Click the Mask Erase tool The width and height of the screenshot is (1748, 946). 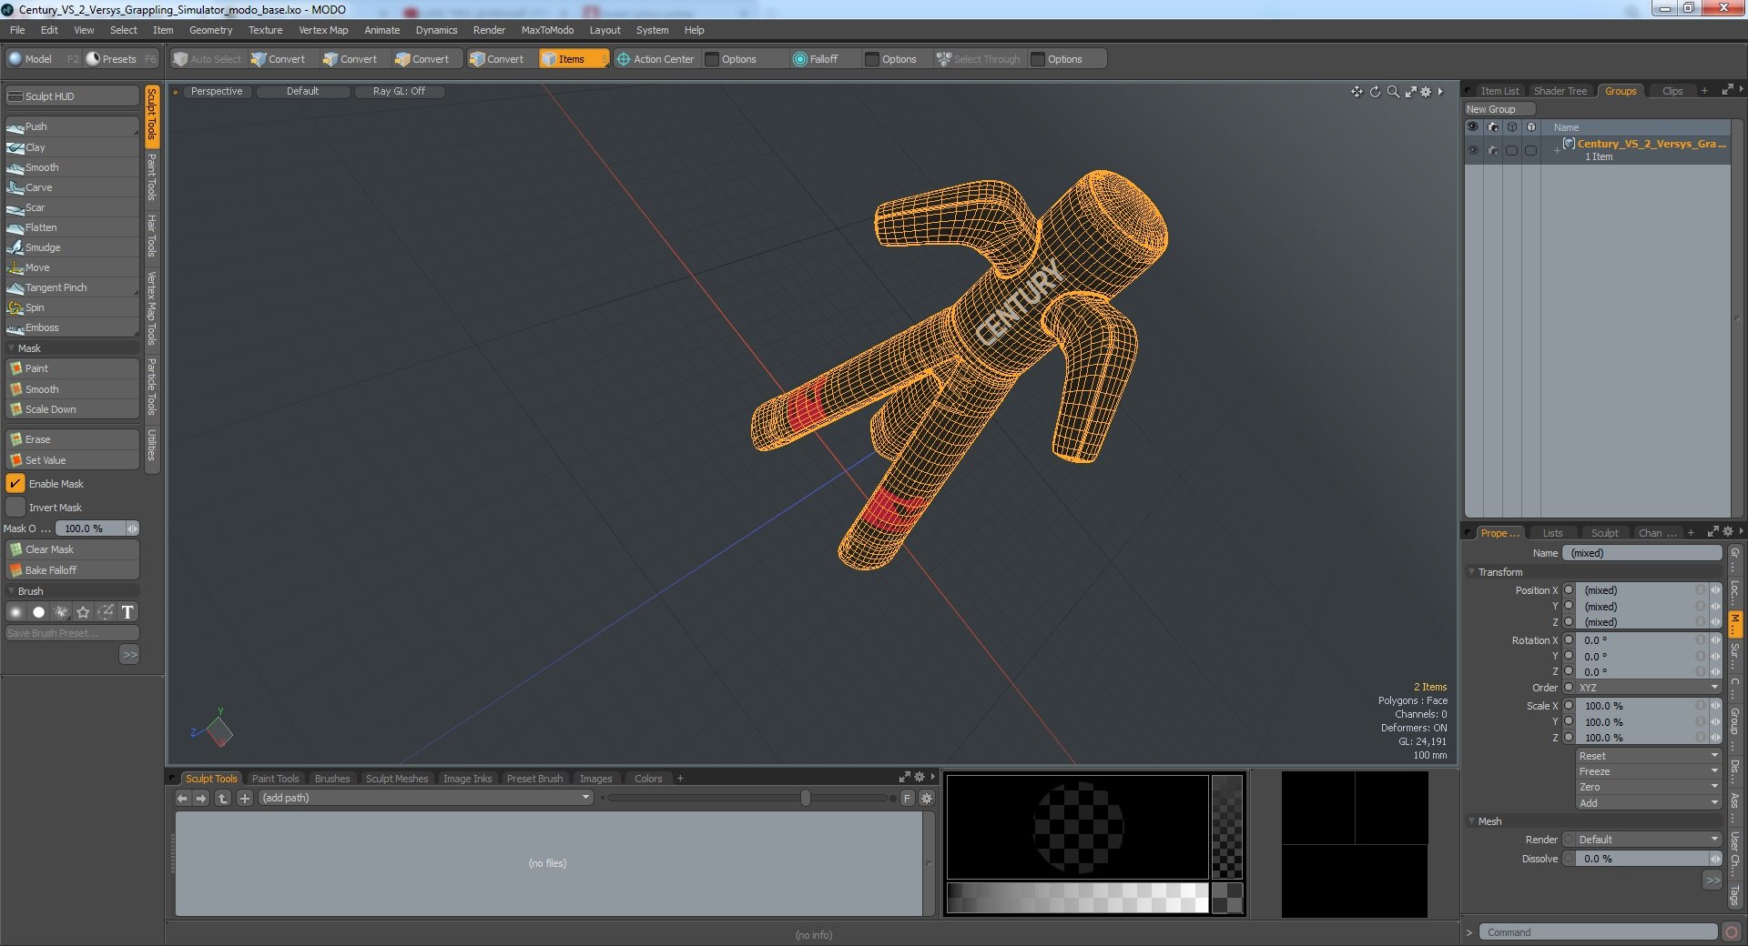[x=72, y=439]
